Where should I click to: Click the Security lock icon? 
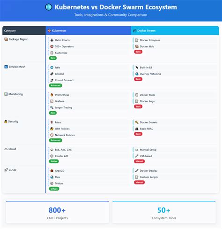[x=6, y=122]
